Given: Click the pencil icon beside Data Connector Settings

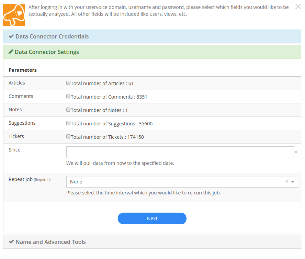Looking at the screenshot, I should 11,52.
